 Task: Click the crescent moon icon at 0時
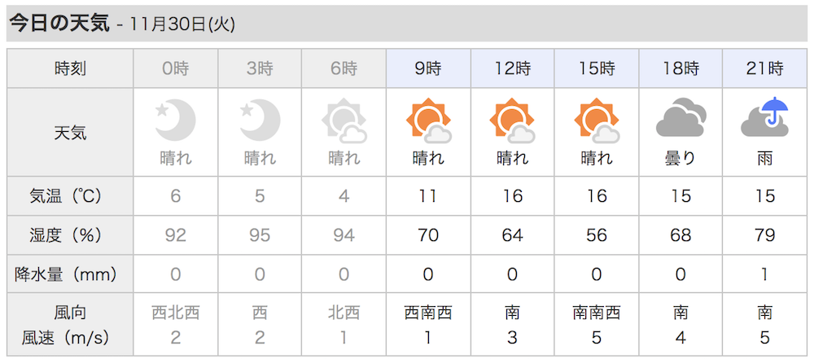tap(176, 120)
